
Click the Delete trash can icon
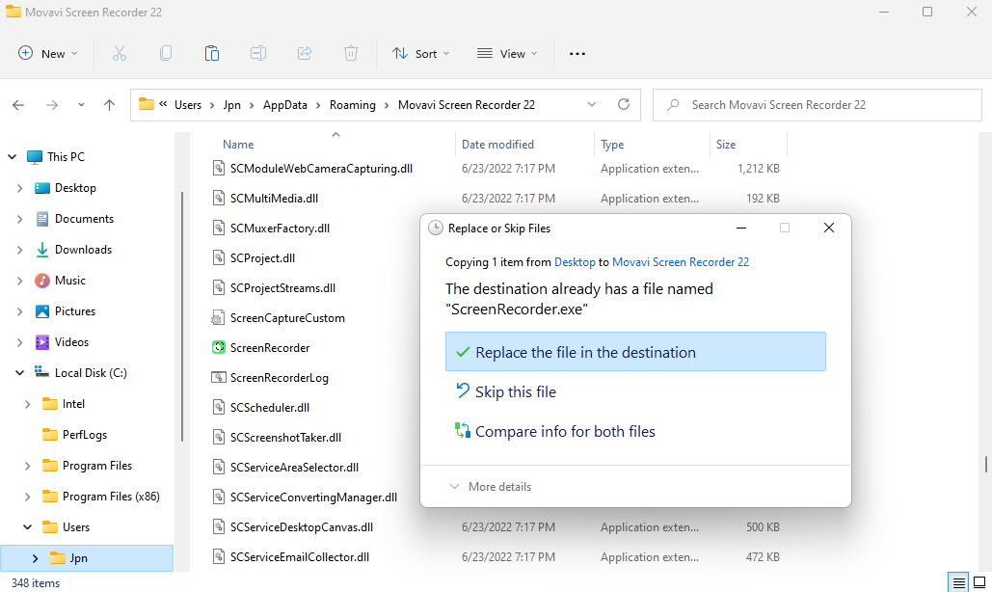[351, 54]
